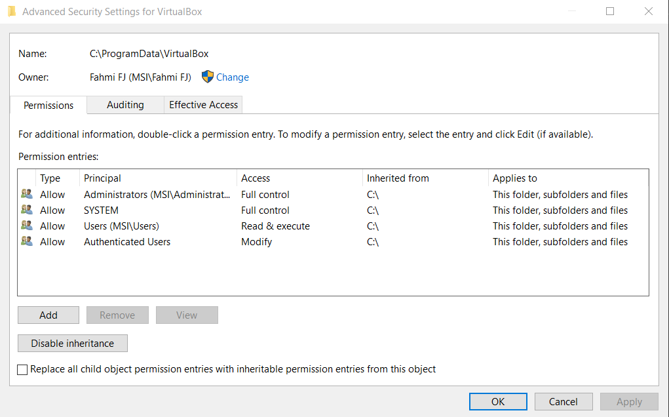Switch to the Auditing tab
669x417 pixels.
(x=125, y=105)
